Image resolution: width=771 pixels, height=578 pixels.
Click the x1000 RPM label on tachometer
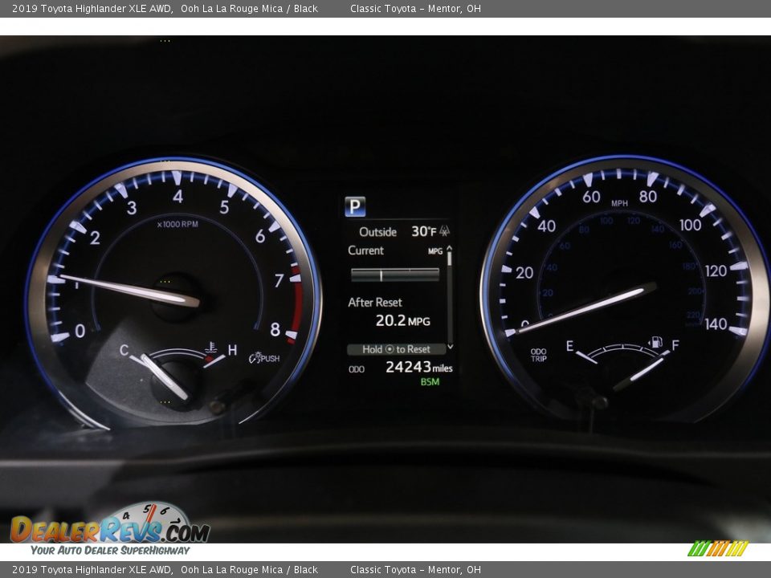tap(177, 224)
